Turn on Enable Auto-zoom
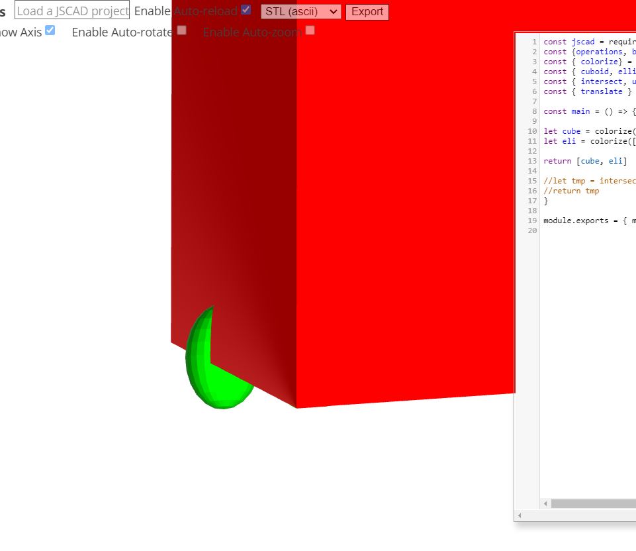636x551 pixels. pos(310,30)
